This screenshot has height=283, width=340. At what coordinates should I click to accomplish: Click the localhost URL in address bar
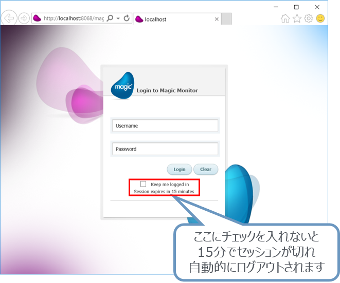coord(72,19)
